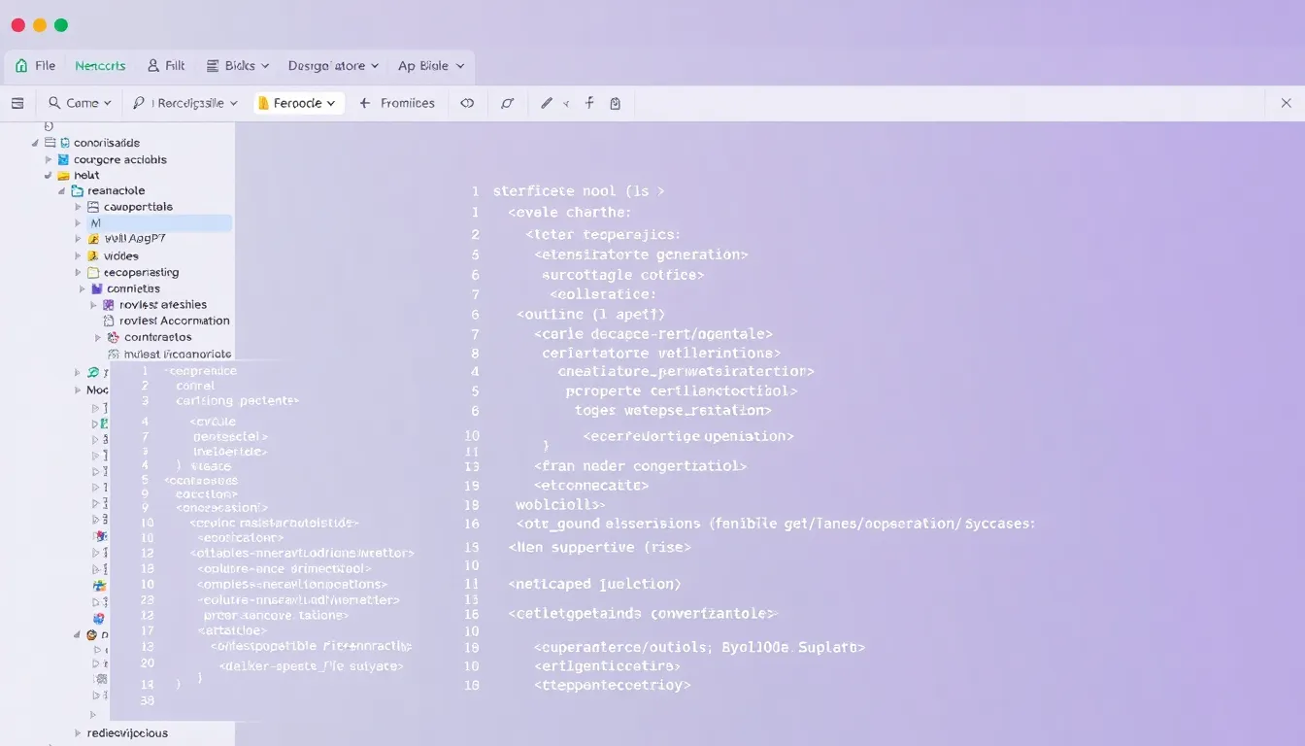Click the green Nencorts label

(x=100, y=65)
